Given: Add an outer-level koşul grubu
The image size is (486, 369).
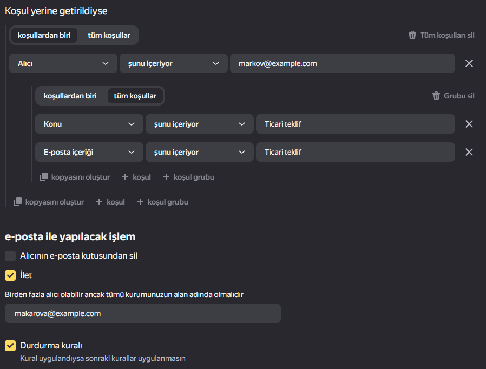Looking at the screenshot, I should coord(162,202).
